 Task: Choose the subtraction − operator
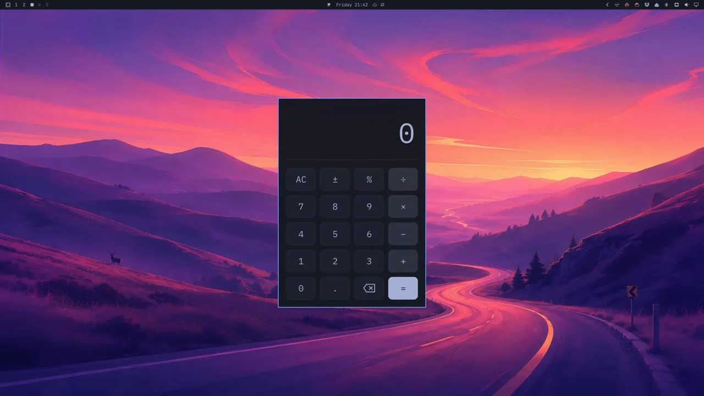(403, 234)
